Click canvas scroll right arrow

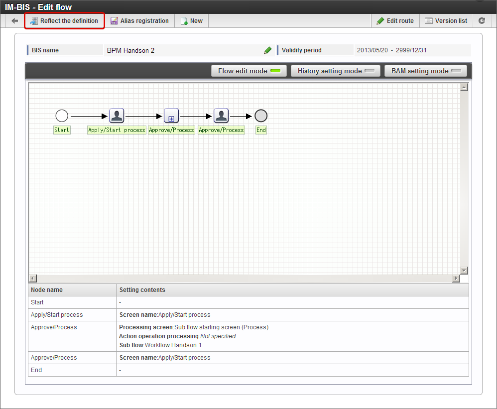[456, 278]
